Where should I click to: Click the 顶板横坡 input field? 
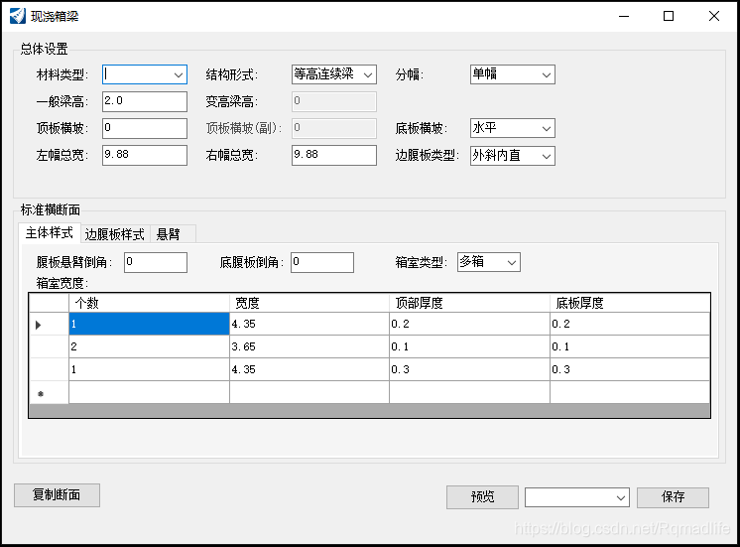pos(145,128)
